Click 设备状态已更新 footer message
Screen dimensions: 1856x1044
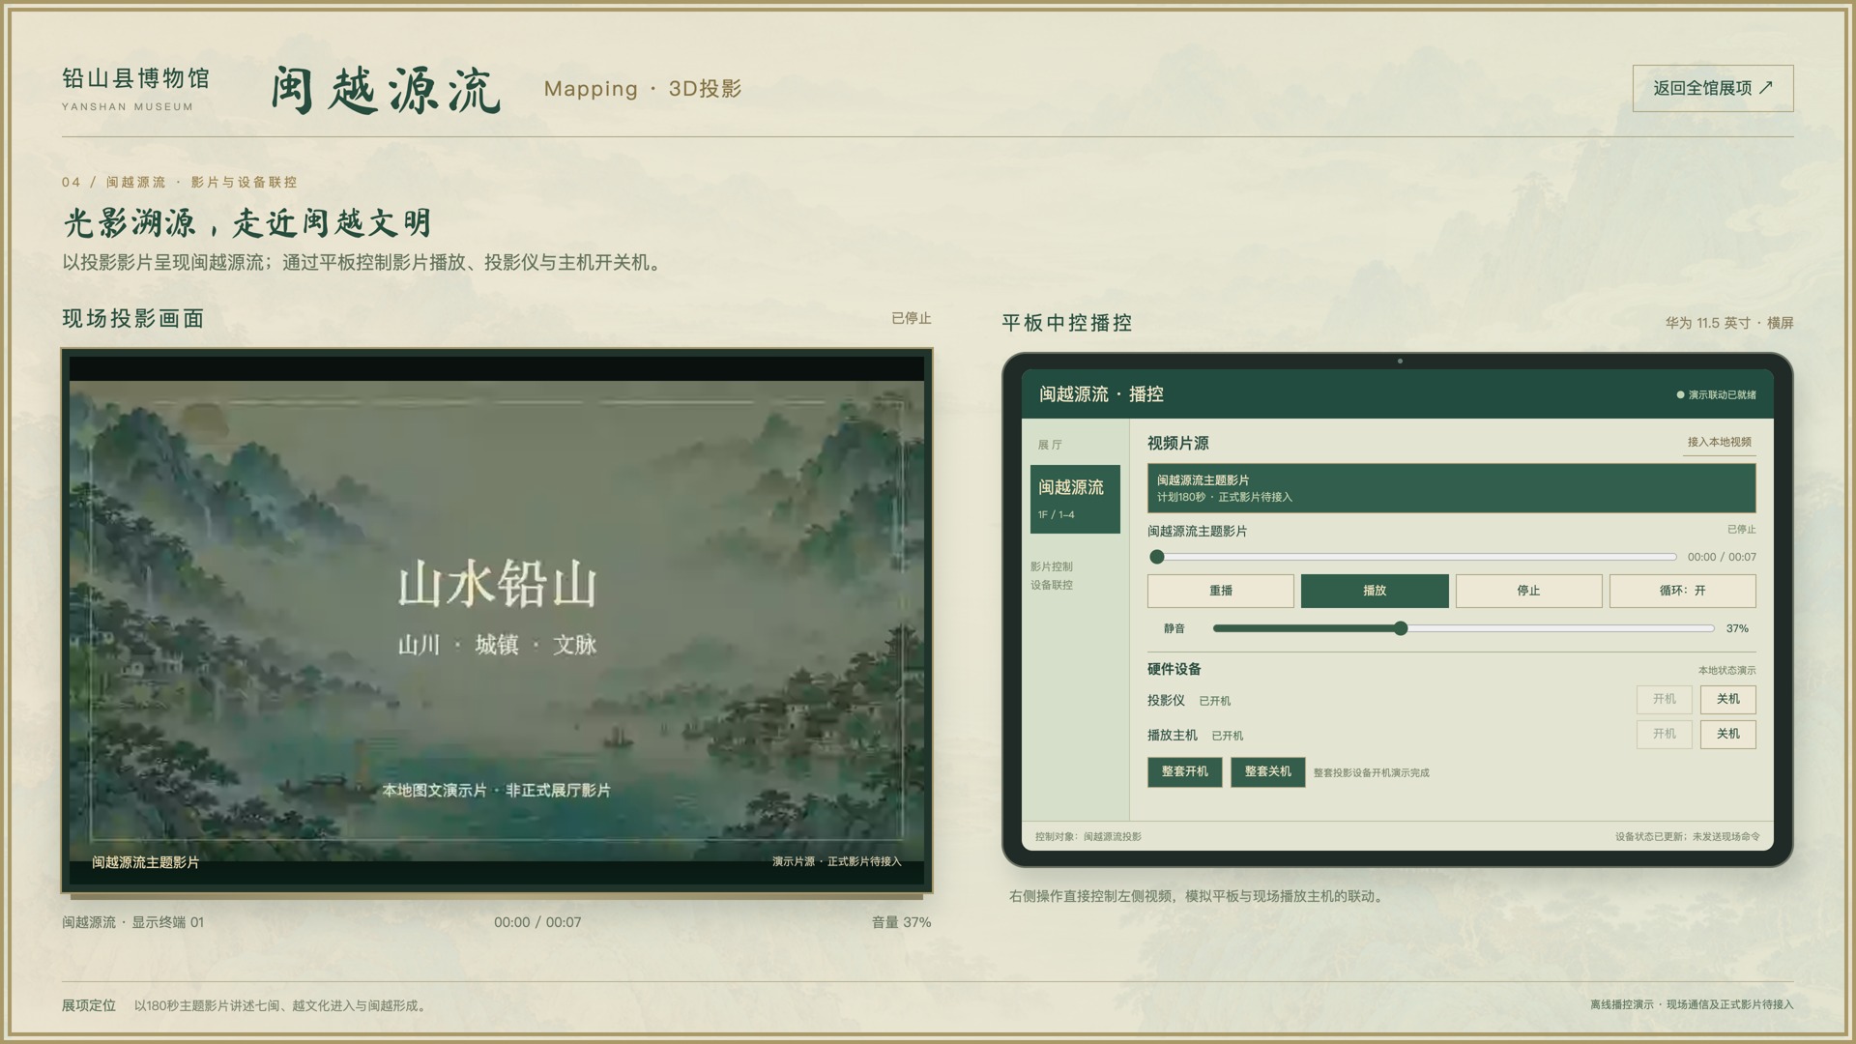[x=1687, y=836]
